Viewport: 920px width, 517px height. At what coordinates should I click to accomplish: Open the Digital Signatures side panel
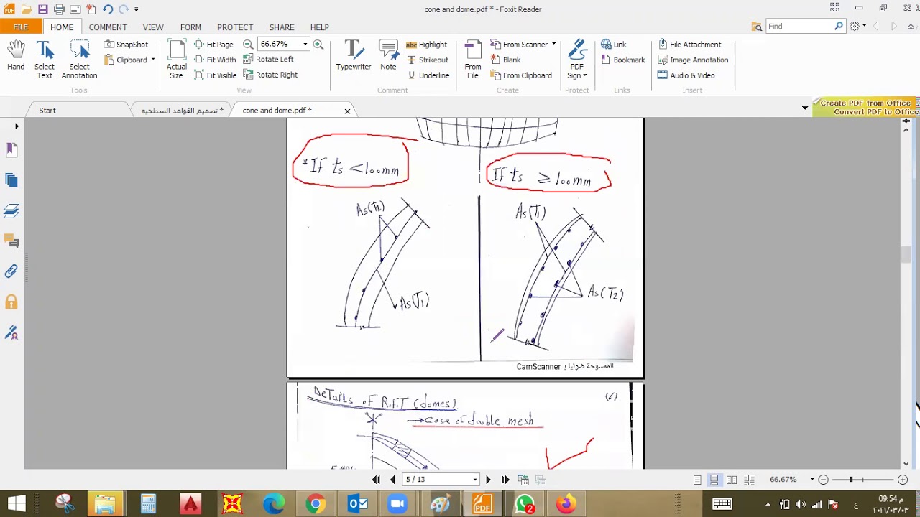11,332
